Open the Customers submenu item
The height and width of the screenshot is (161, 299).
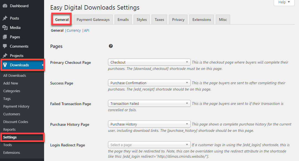click(x=12, y=114)
